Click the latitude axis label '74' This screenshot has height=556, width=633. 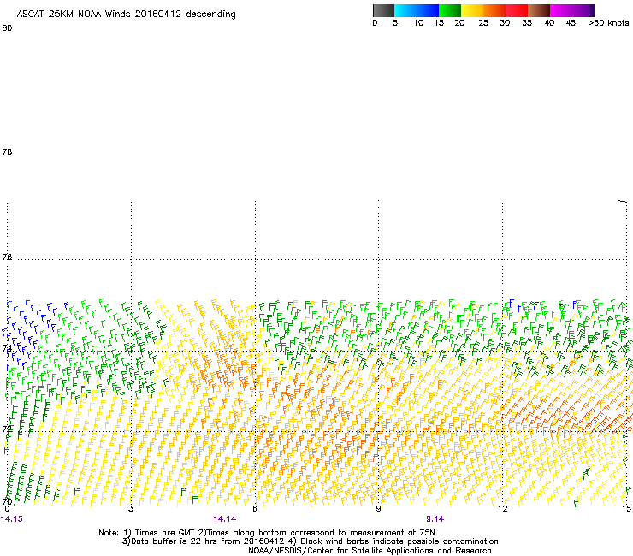tap(7, 348)
